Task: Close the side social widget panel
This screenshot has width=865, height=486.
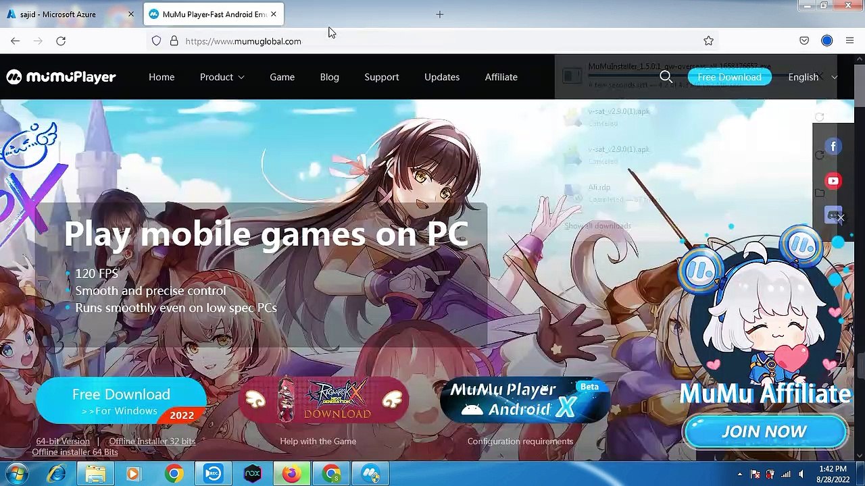Action: pos(840,217)
